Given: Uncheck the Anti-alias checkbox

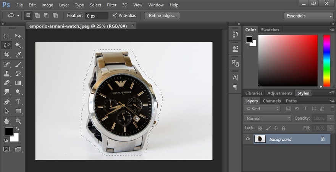Looking at the screenshot, I should point(115,16).
